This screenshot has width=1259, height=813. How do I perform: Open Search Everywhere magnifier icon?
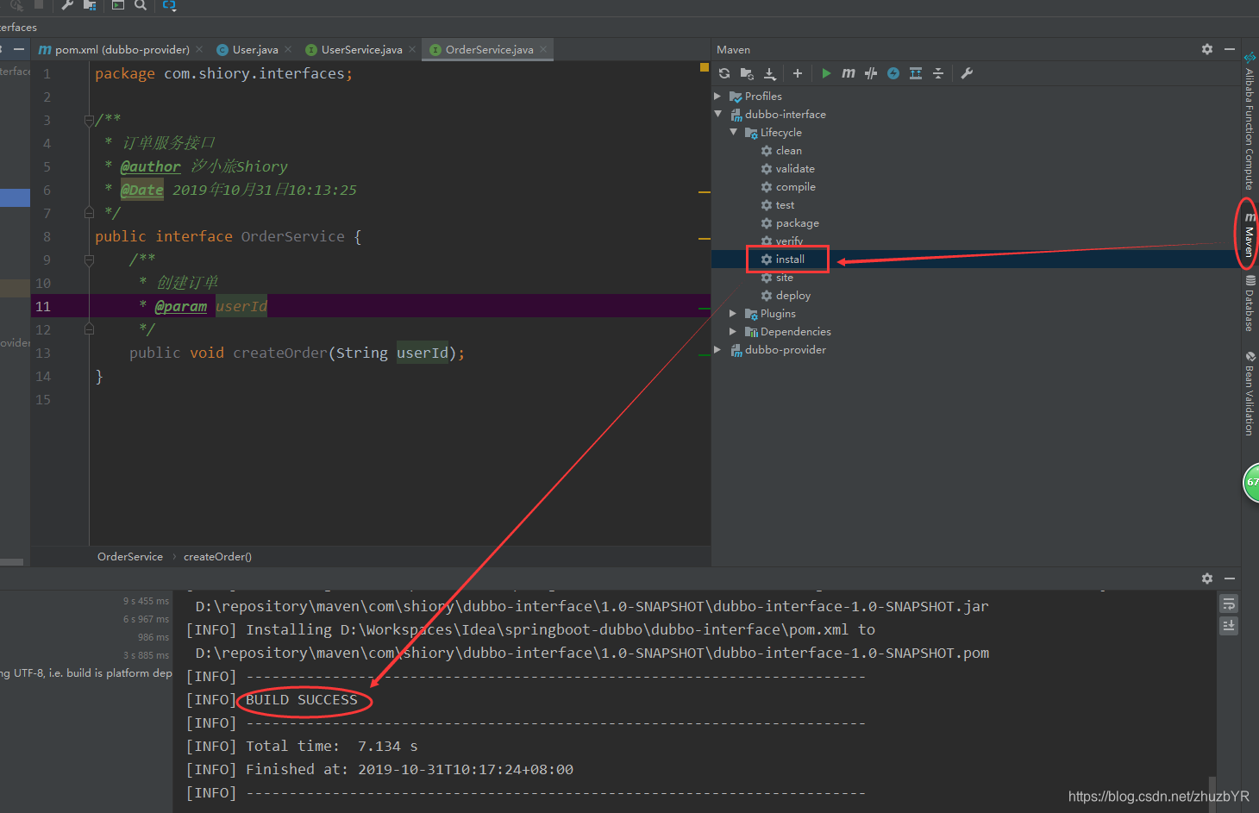click(x=140, y=4)
